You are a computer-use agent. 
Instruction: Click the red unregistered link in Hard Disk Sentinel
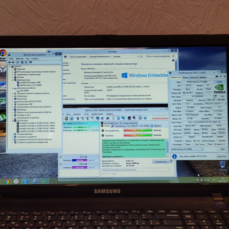pyautogui.click(x=160, y=118)
